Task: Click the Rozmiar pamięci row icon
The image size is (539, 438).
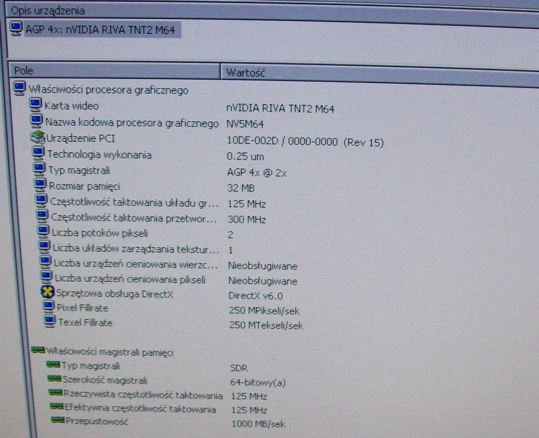Action: (40, 185)
